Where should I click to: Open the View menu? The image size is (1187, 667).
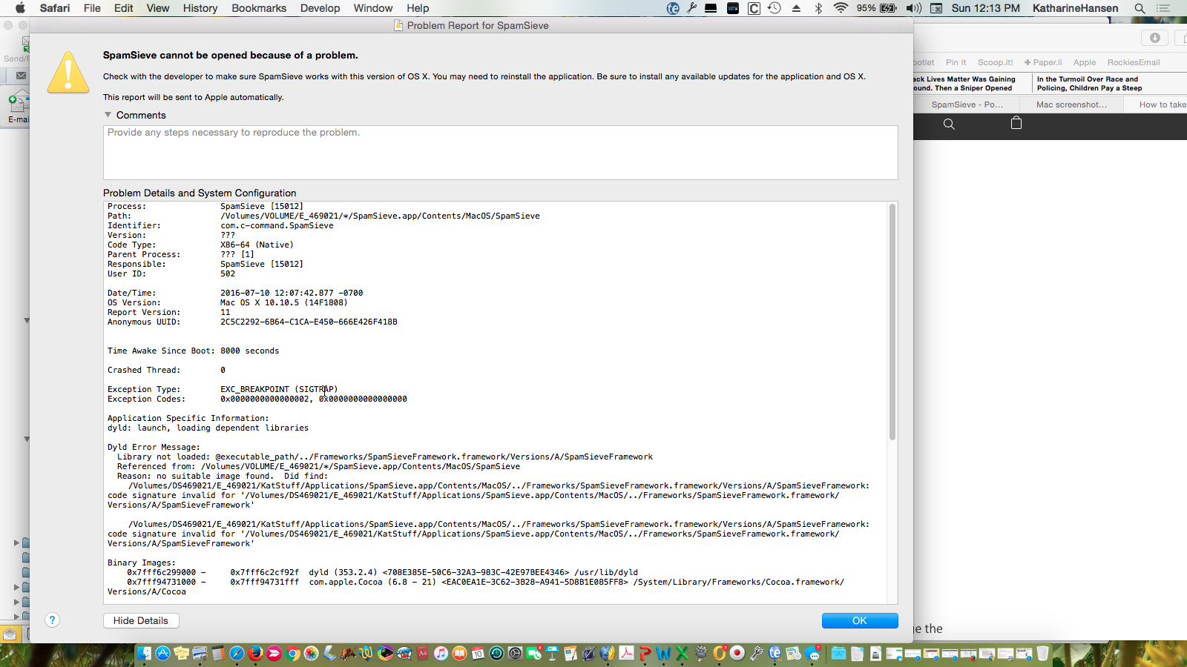(x=158, y=8)
